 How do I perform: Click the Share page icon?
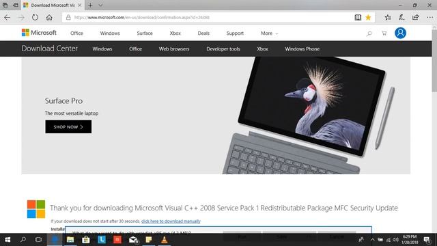(x=415, y=18)
